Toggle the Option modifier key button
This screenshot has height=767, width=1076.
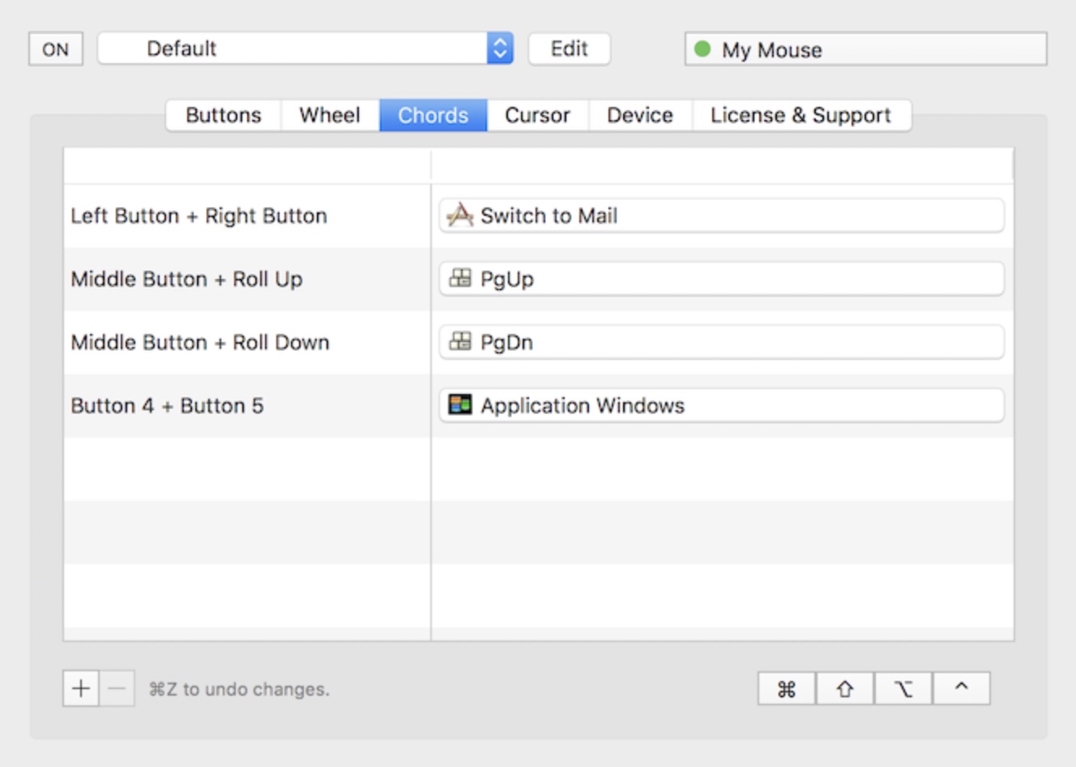[903, 689]
